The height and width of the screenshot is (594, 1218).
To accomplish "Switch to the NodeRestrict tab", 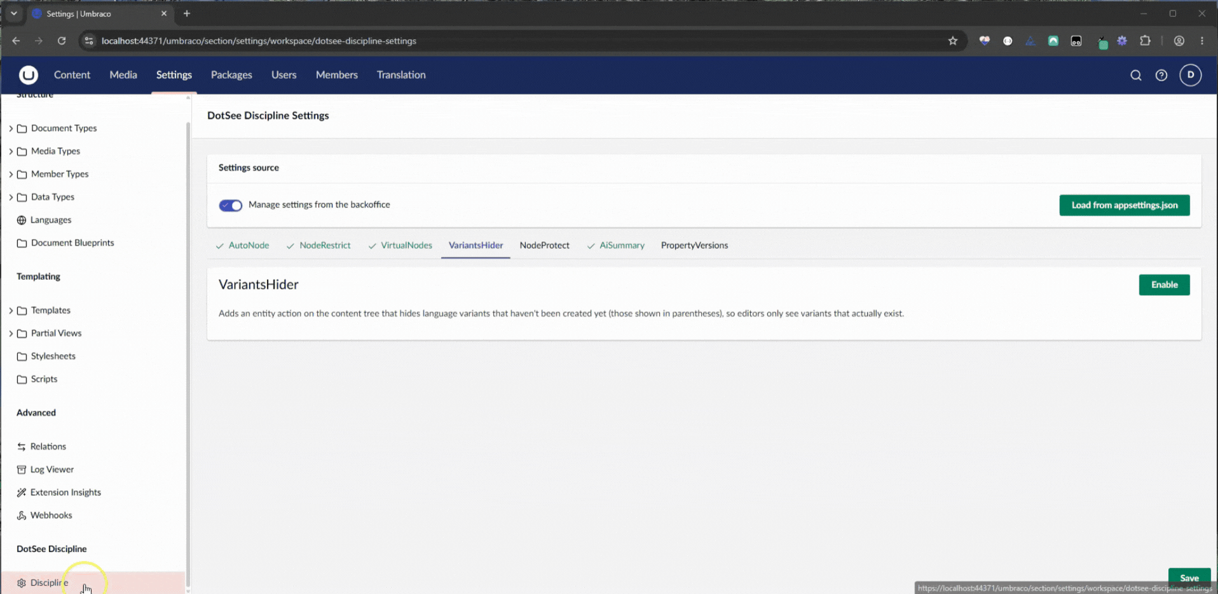I will click(318, 245).
